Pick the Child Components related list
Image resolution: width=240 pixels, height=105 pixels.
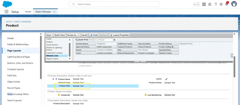(x=106, y=47)
